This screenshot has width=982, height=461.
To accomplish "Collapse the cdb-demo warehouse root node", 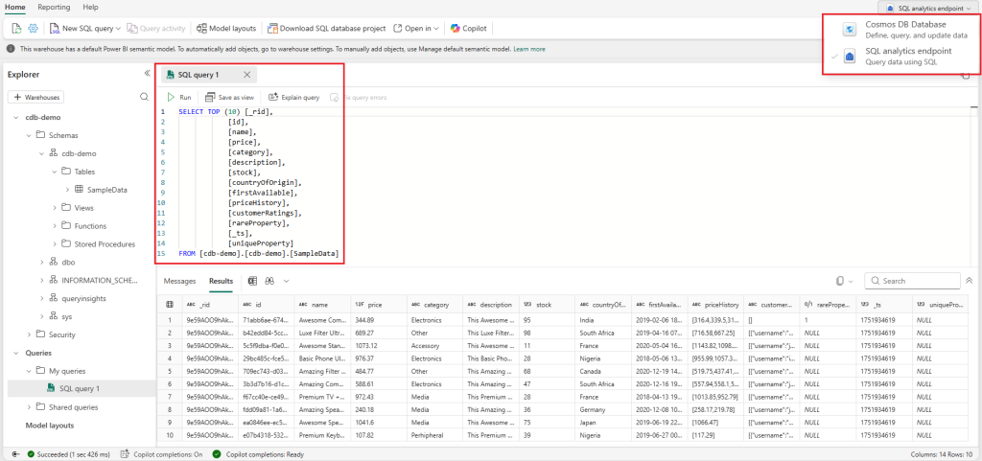I will coord(15,117).
